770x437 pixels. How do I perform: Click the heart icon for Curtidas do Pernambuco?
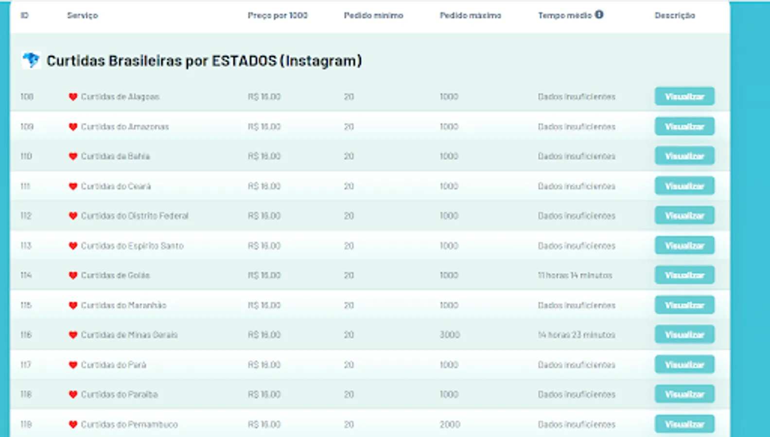click(x=73, y=424)
